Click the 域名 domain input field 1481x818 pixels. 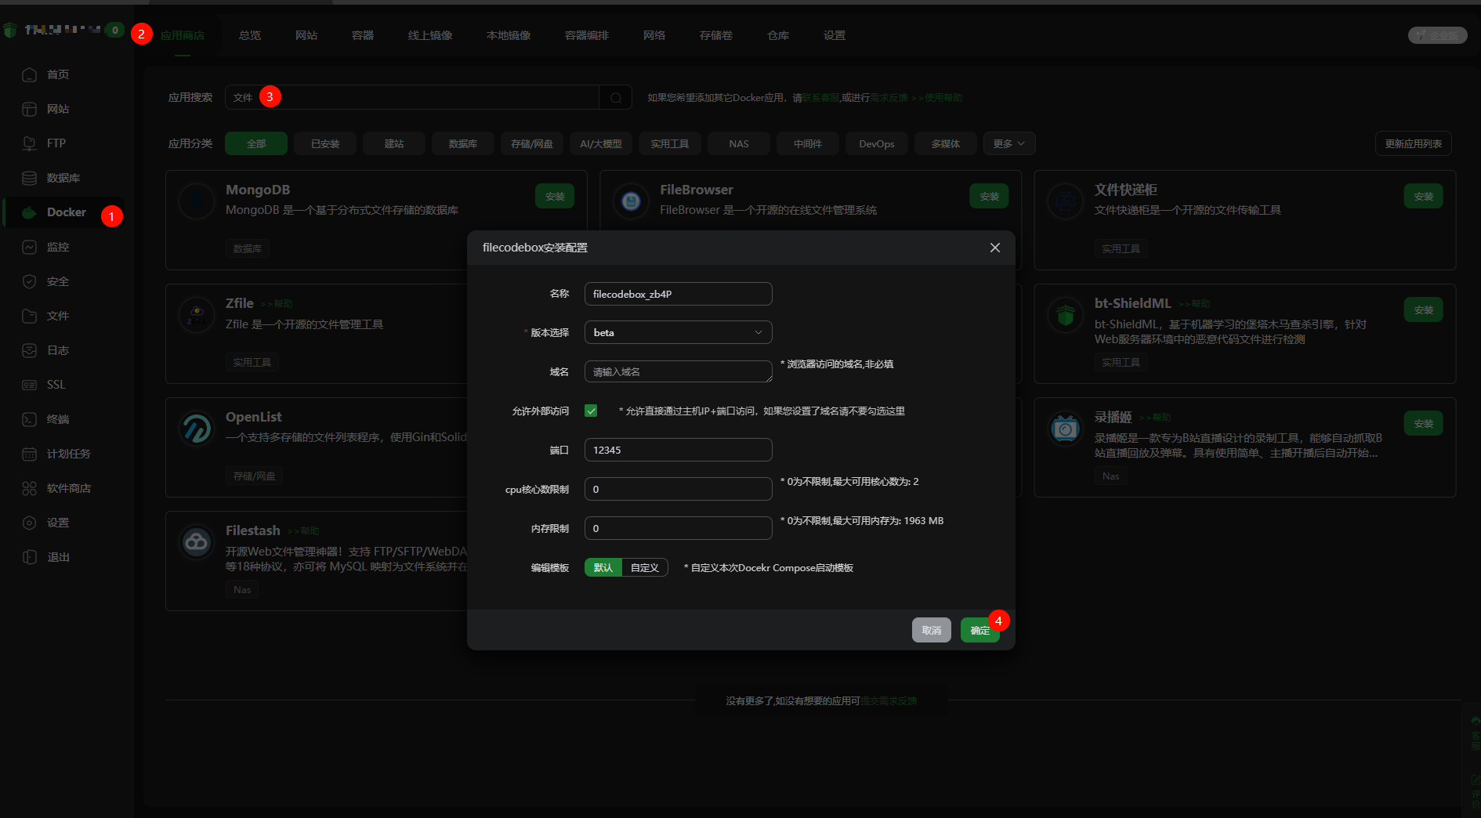click(x=678, y=371)
